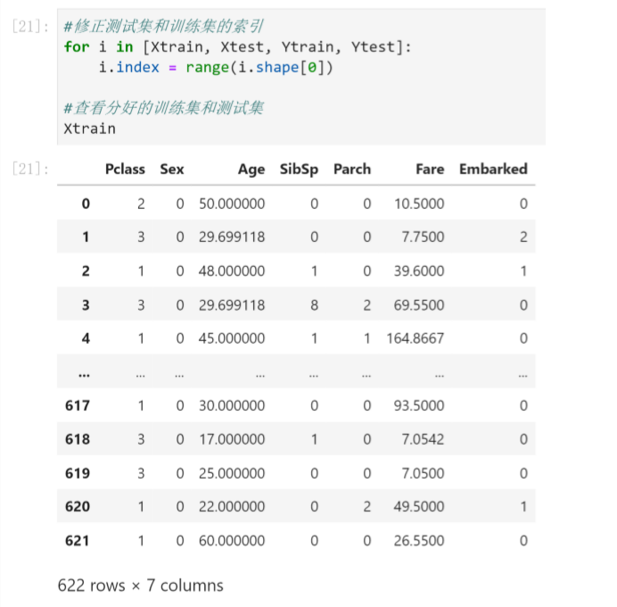Click the Age column header
This screenshot has width=617, height=607.
pos(251,170)
